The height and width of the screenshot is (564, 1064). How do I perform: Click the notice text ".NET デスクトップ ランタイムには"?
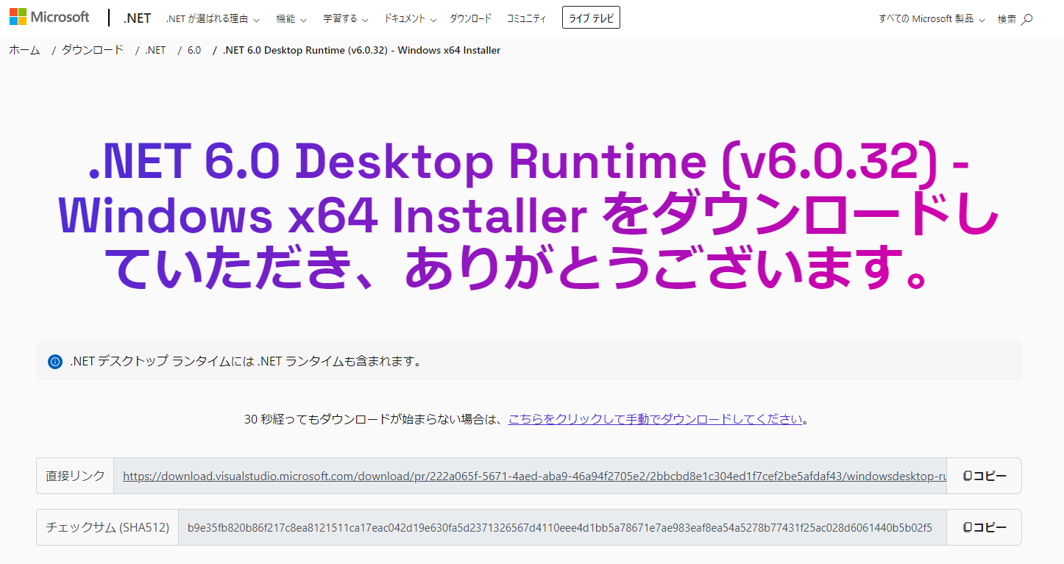click(162, 361)
